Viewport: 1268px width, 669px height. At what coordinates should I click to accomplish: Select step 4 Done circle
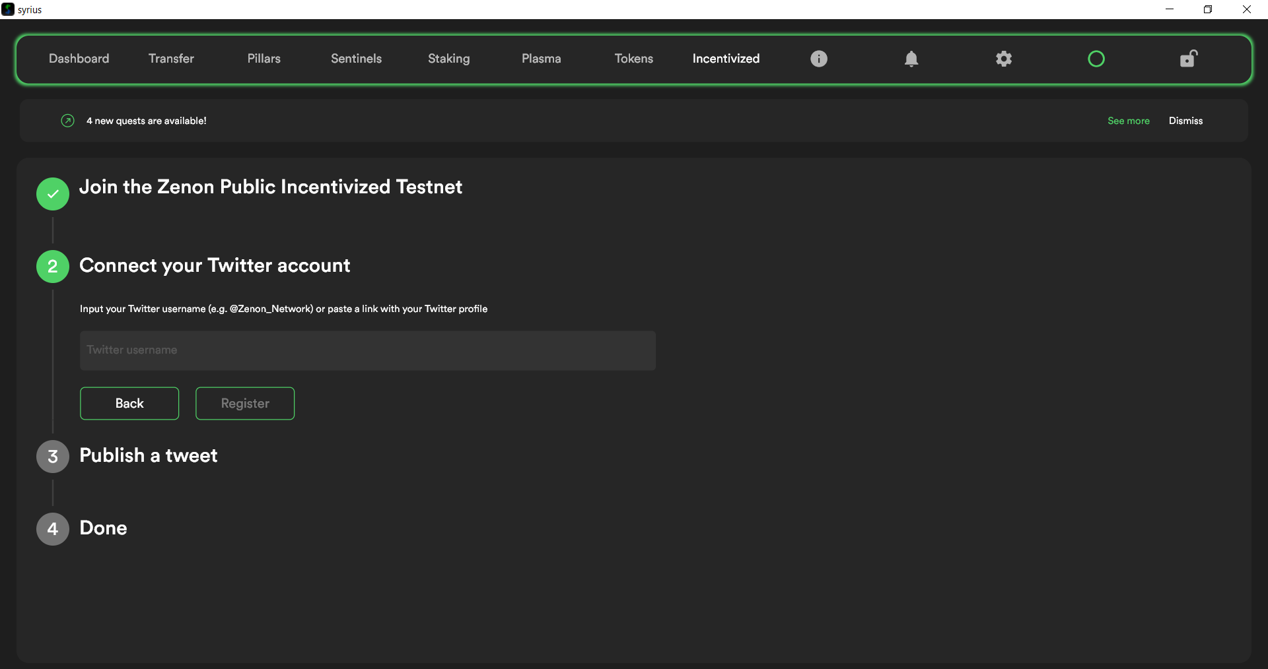[x=53, y=529]
